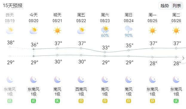Click the partly cloudy icon for 今天 08/20

tap(33, 30)
